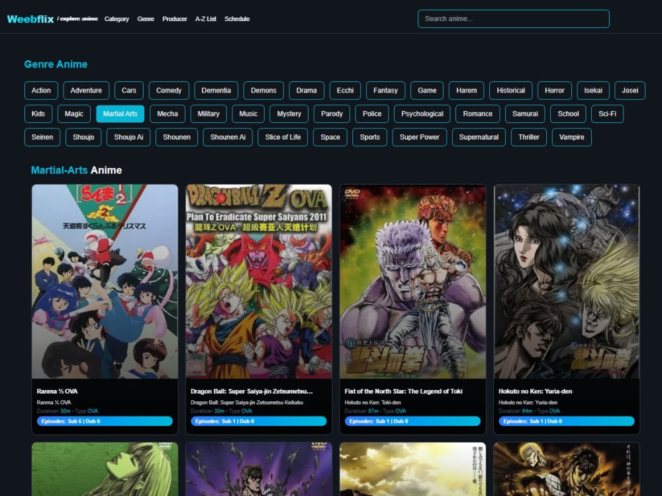This screenshot has height=496, width=662.
Task: Choose the Samurai genre tag
Action: 525,114
